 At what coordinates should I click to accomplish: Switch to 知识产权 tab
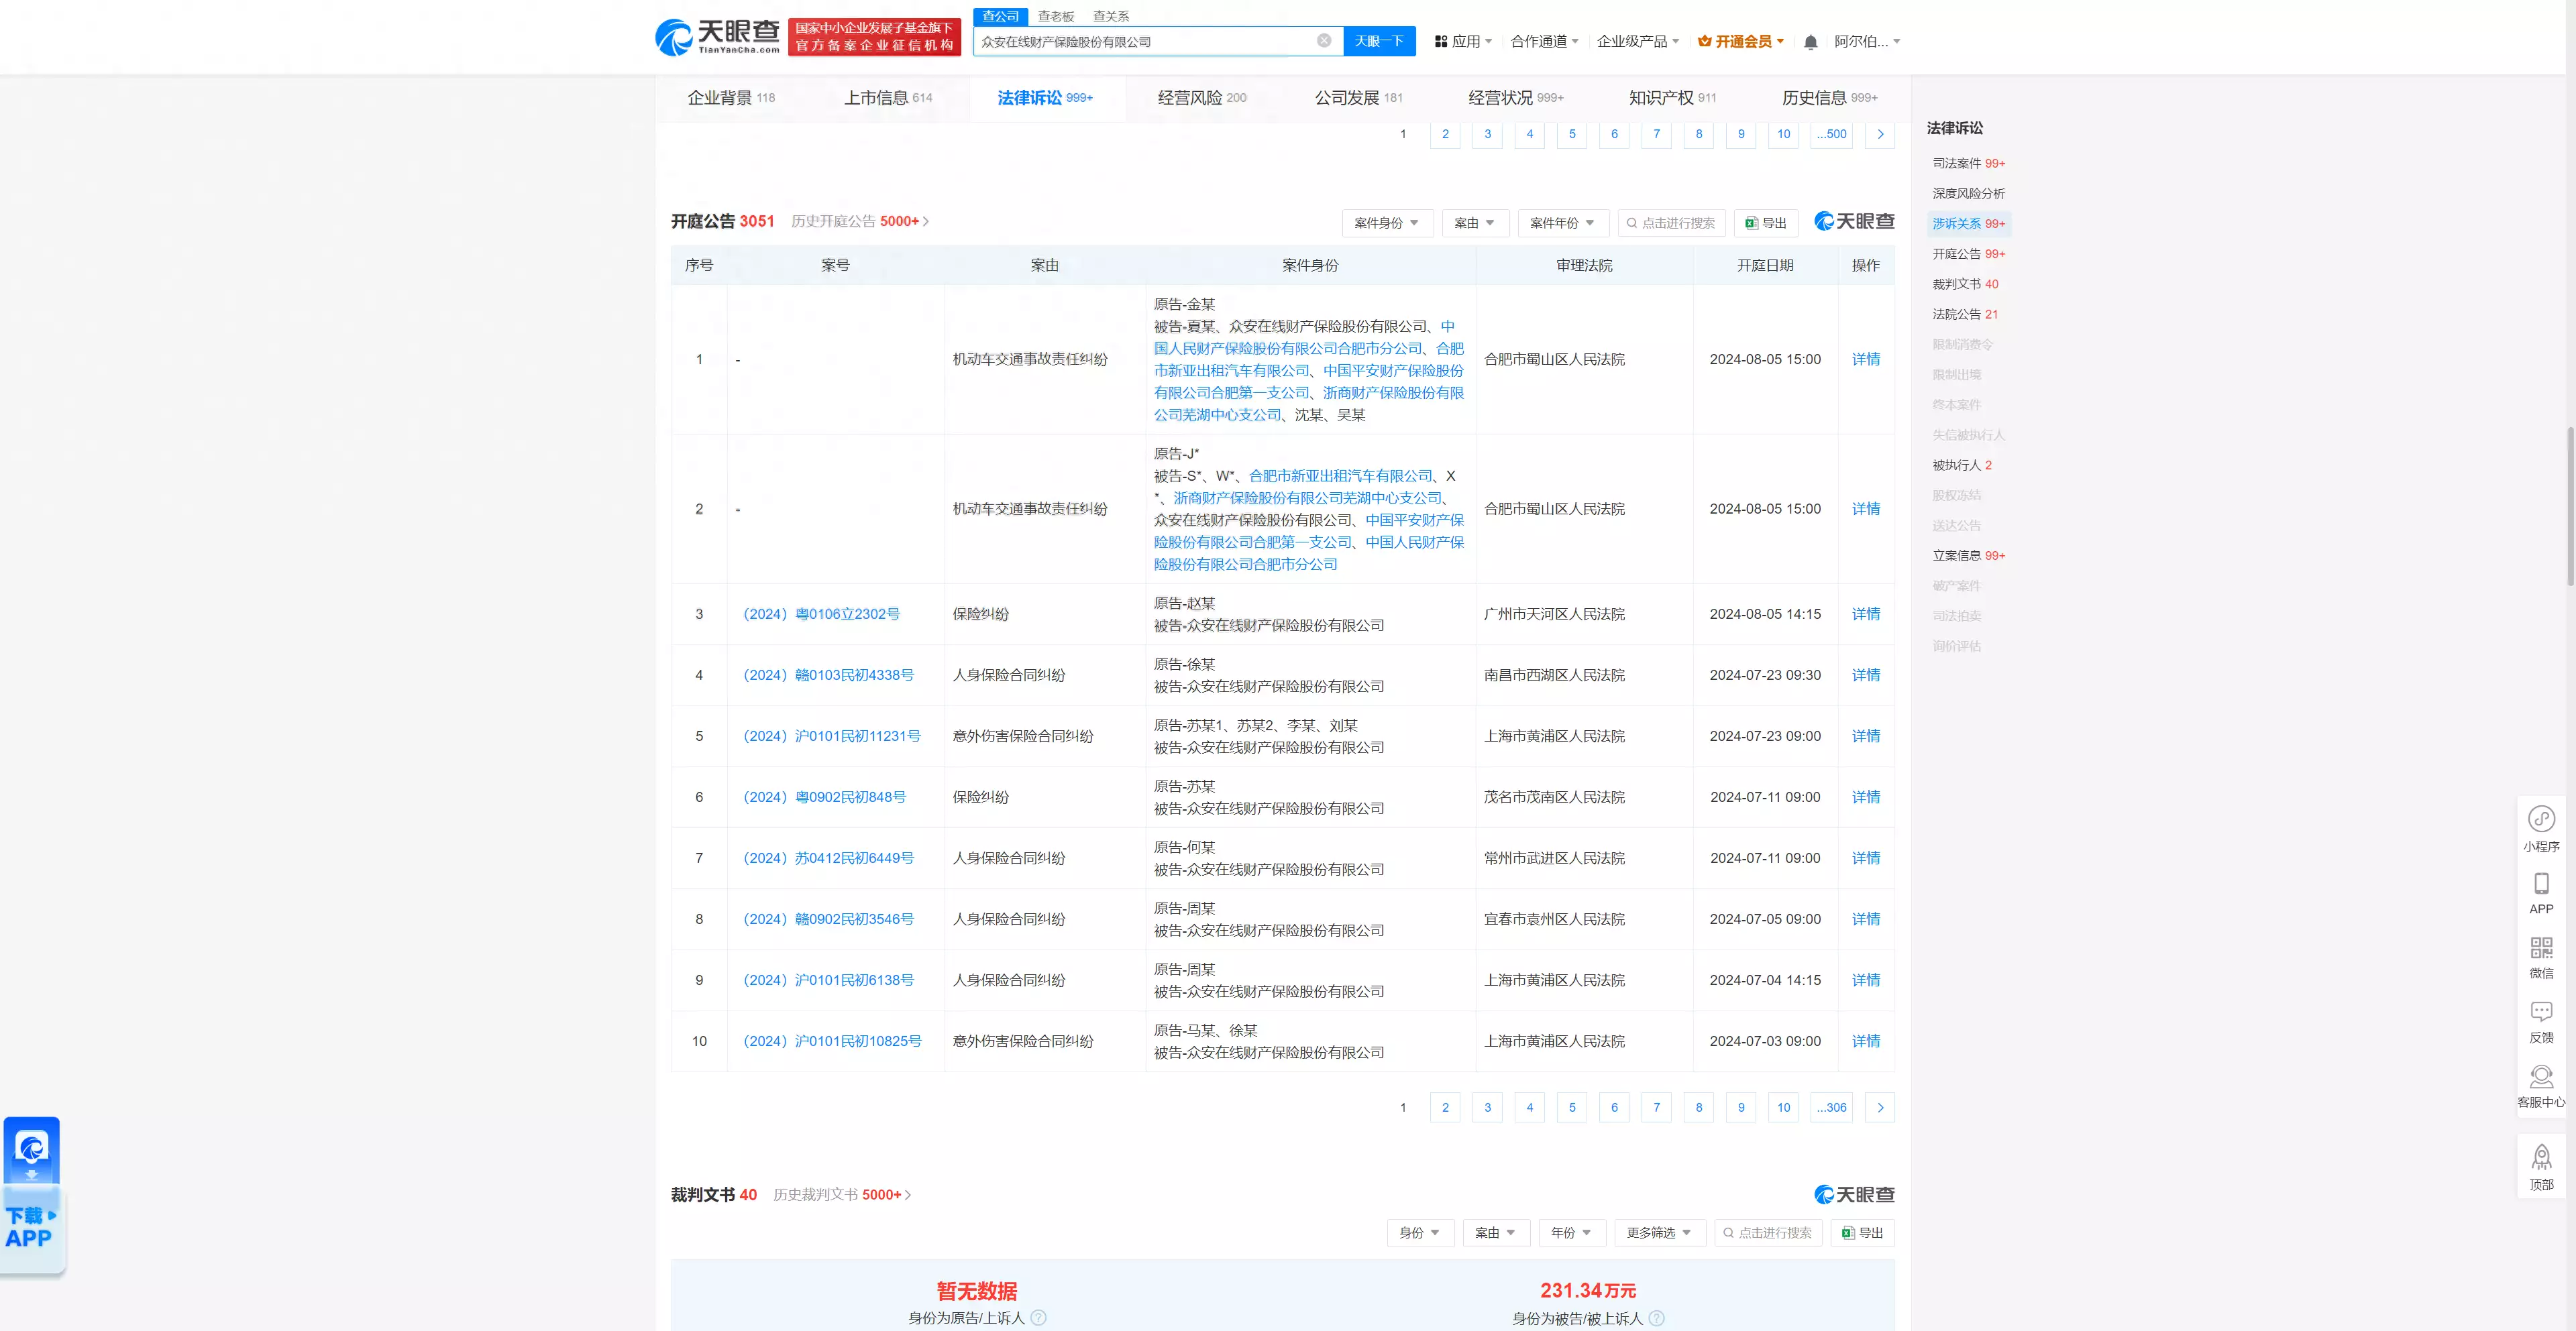1673,98
